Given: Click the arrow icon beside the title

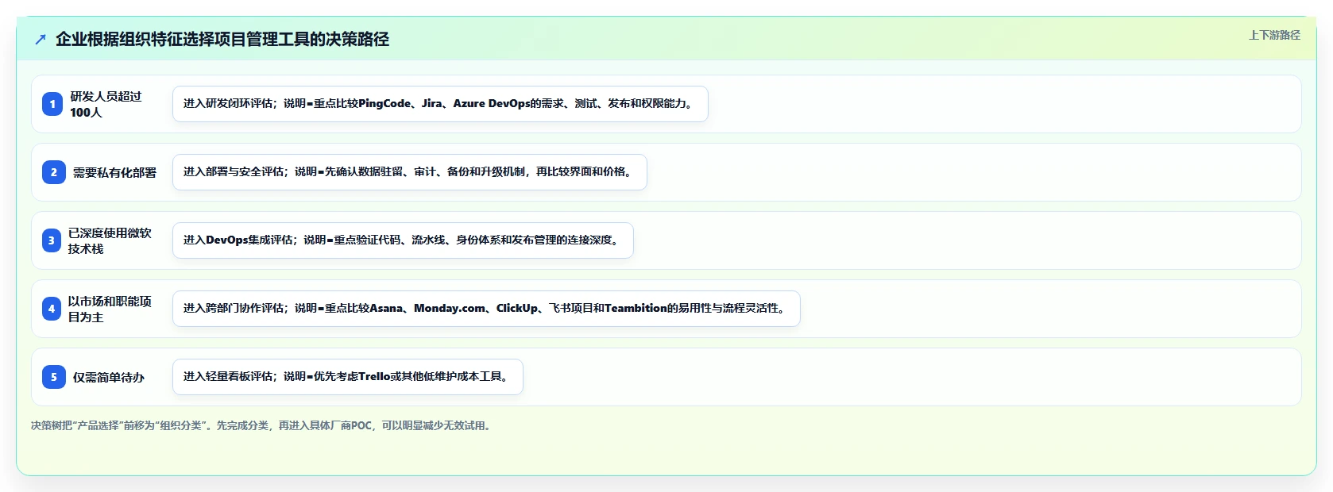Looking at the screenshot, I should pos(41,39).
